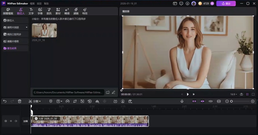
Task: Click the snapshot camera icon under preview
Action: coord(241,94)
